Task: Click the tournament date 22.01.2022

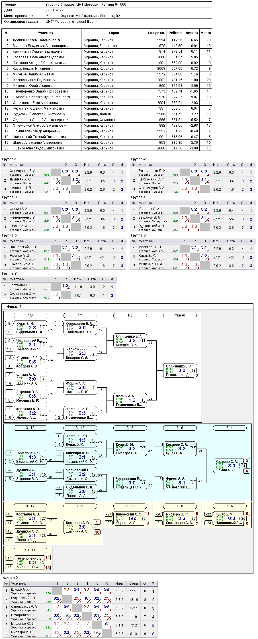Action: (54, 10)
